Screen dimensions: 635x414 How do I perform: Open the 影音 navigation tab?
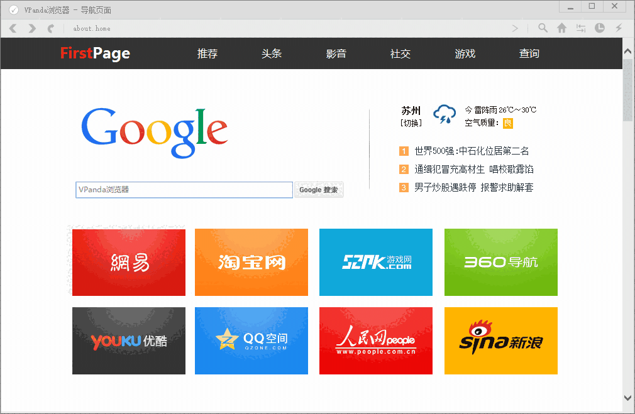point(336,53)
